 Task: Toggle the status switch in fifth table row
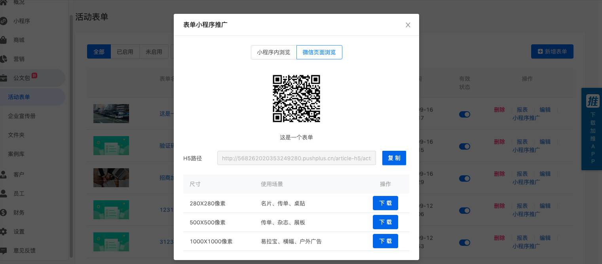click(465, 242)
